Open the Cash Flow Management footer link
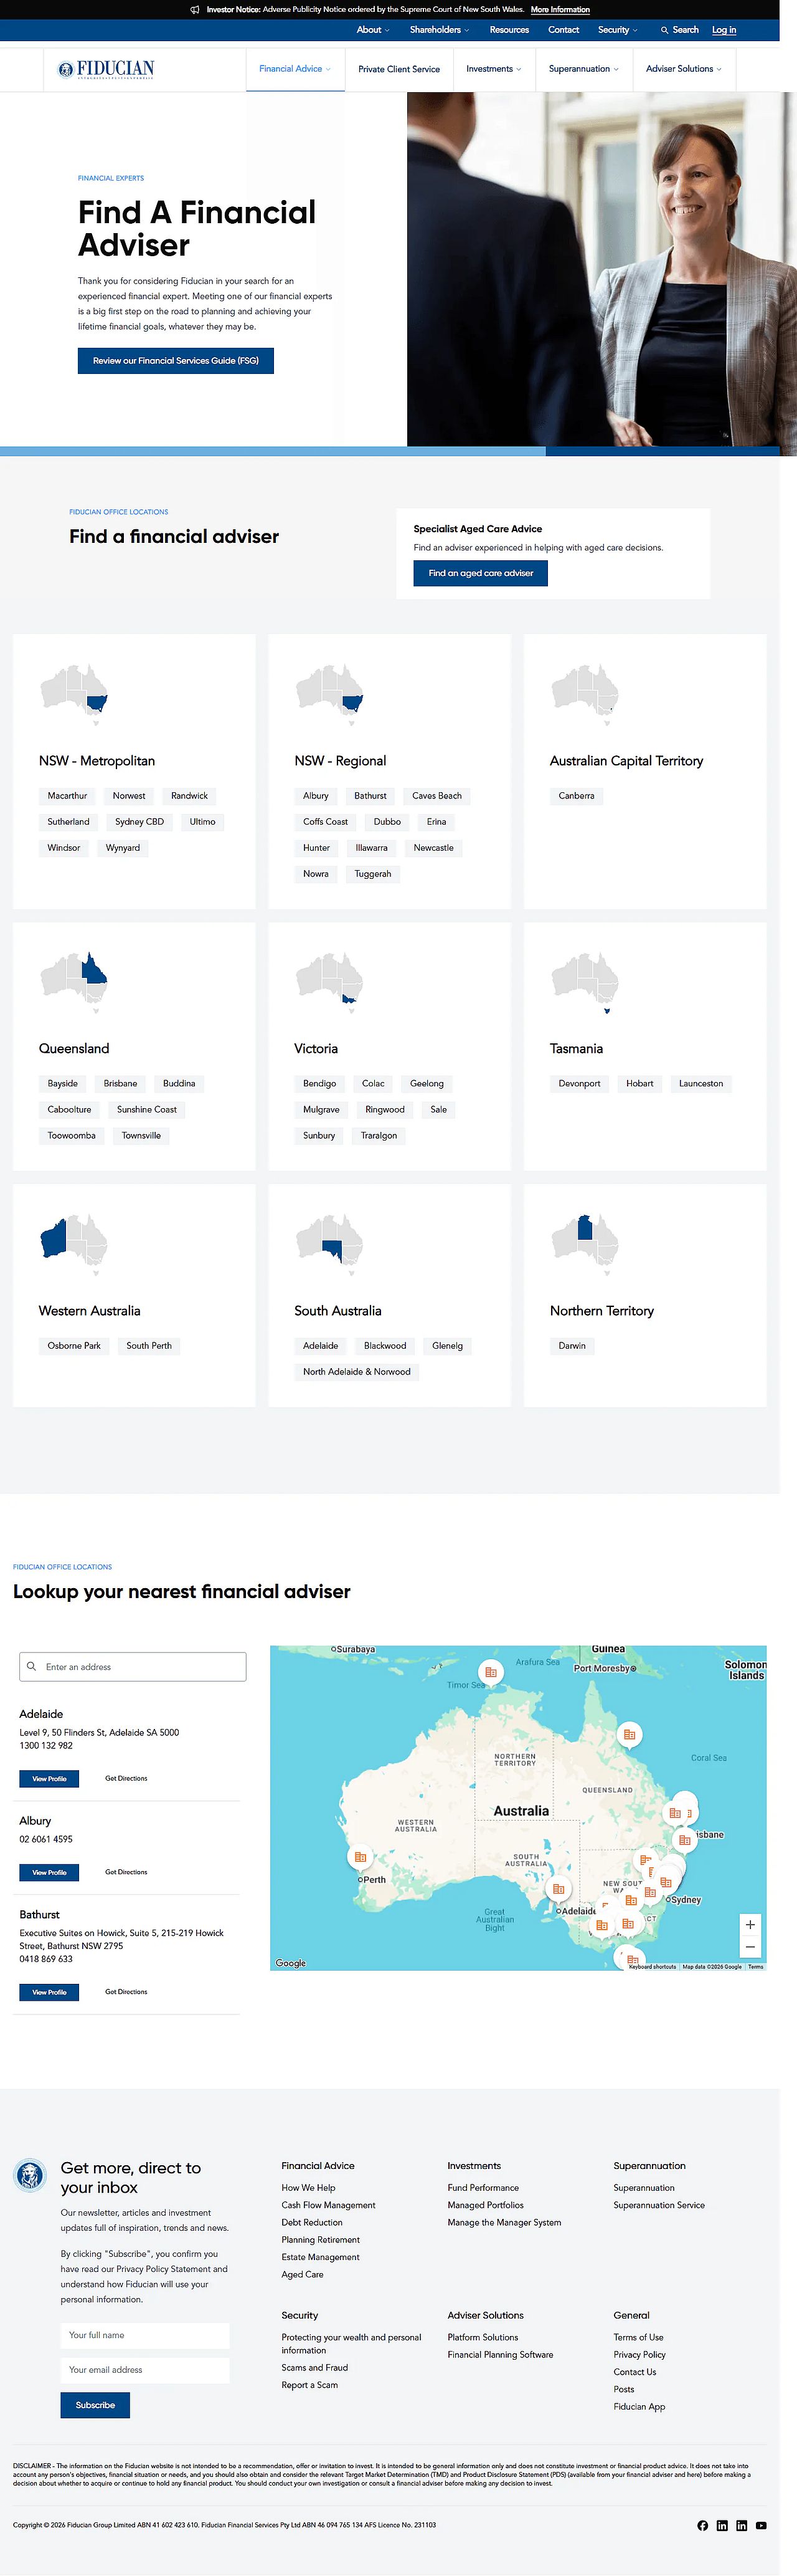 pos(329,2205)
